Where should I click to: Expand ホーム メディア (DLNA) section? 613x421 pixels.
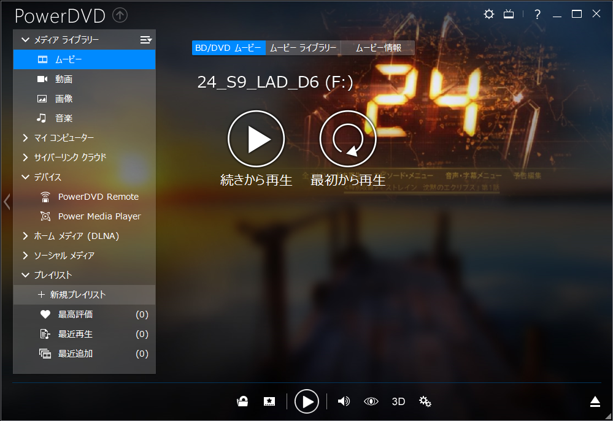pyautogui.click(x=25, y=235)
